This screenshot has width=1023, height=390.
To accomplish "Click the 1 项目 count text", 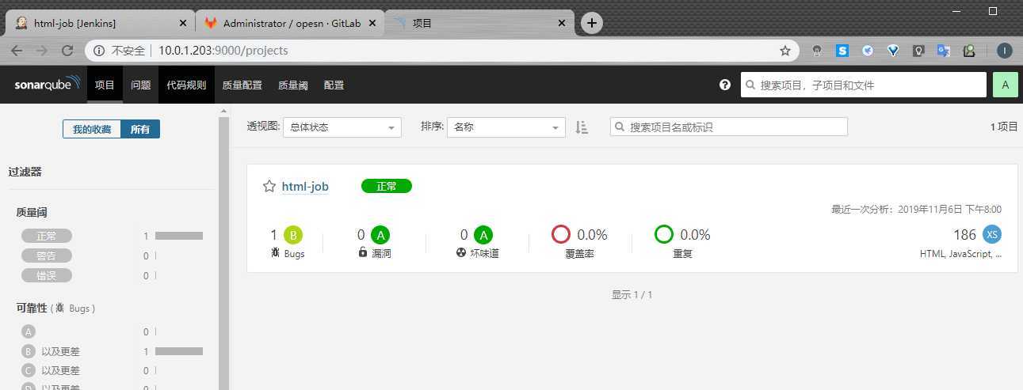I will pos(1003,127).
